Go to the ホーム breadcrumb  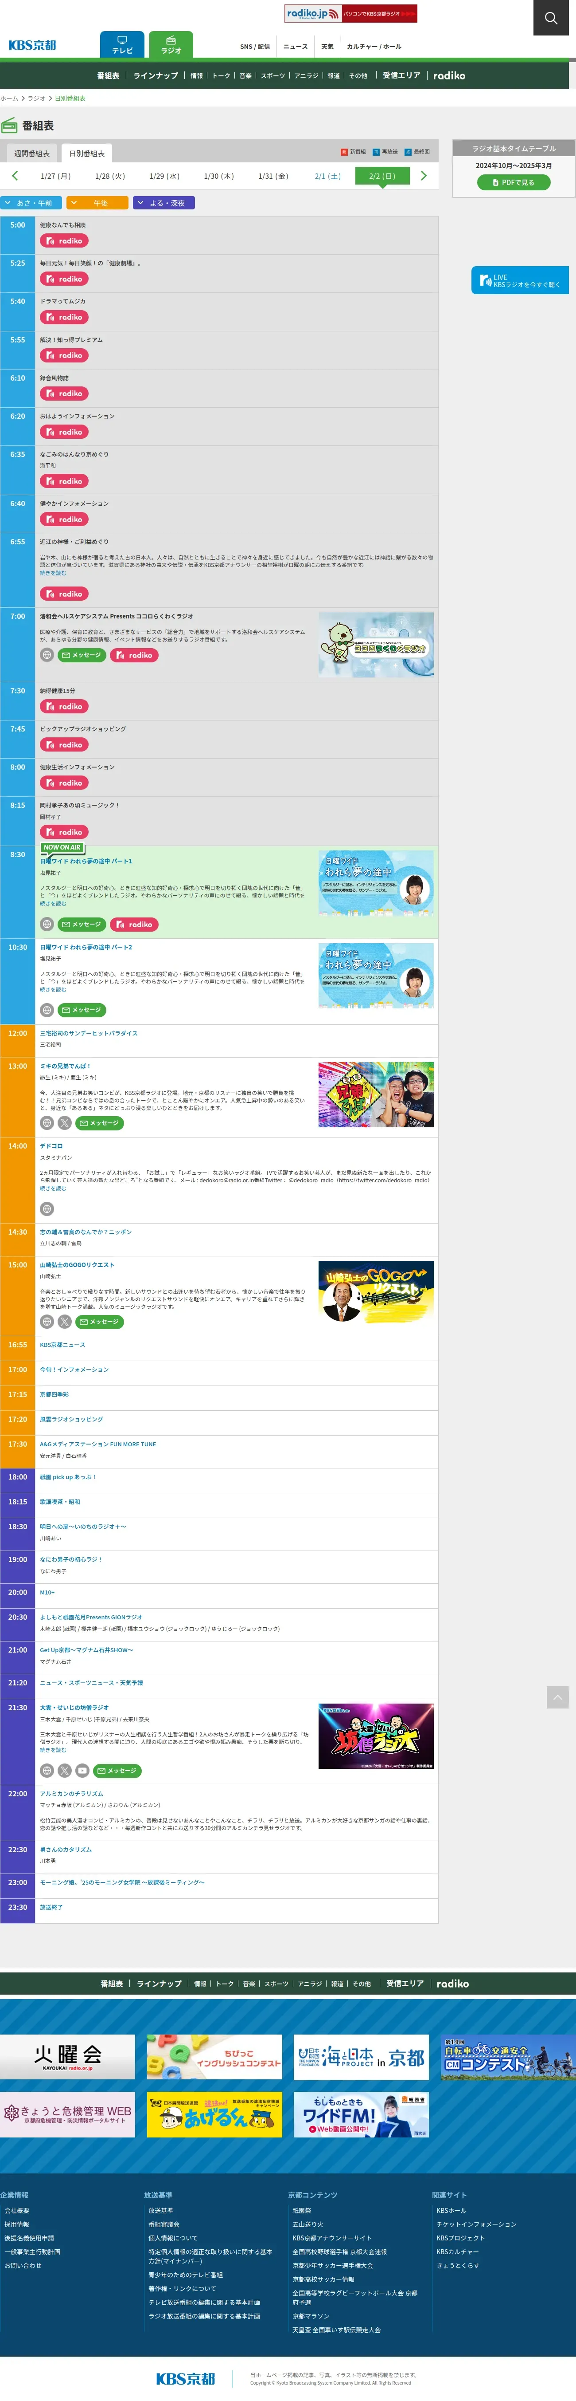tap(9, 98)
